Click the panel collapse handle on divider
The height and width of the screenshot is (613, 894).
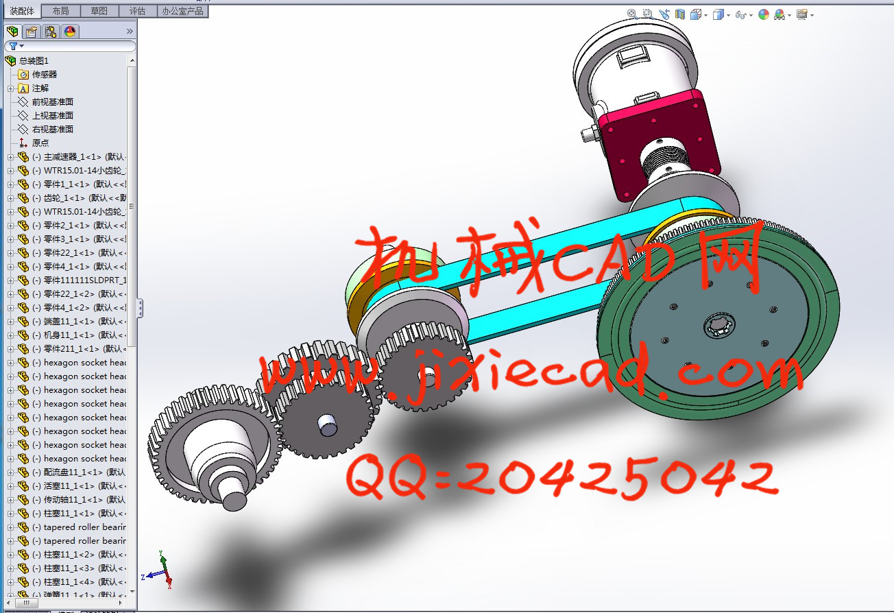coord(140,308)
